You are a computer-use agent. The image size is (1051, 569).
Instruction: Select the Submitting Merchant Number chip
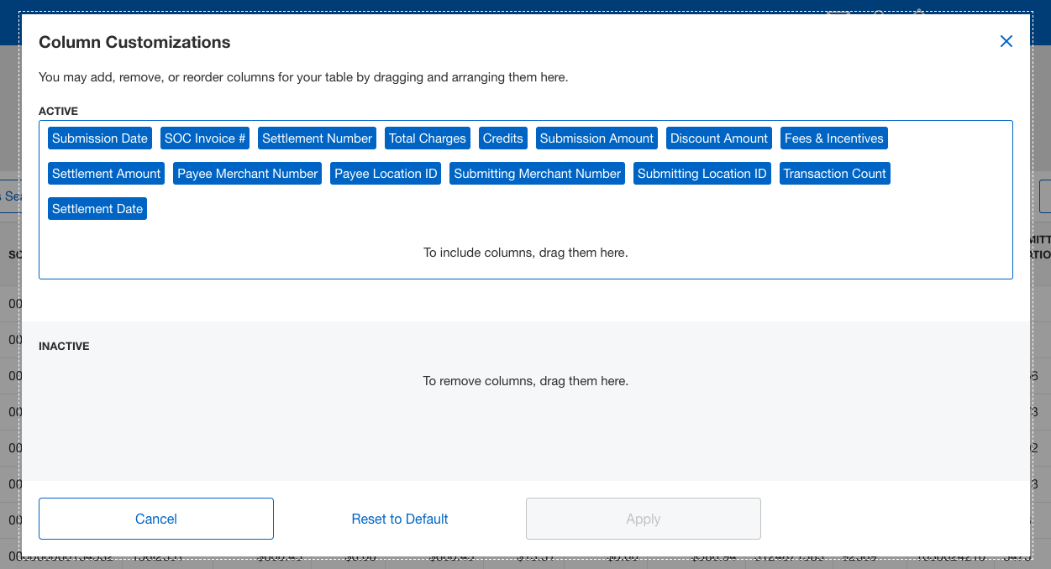coord(537,174)
